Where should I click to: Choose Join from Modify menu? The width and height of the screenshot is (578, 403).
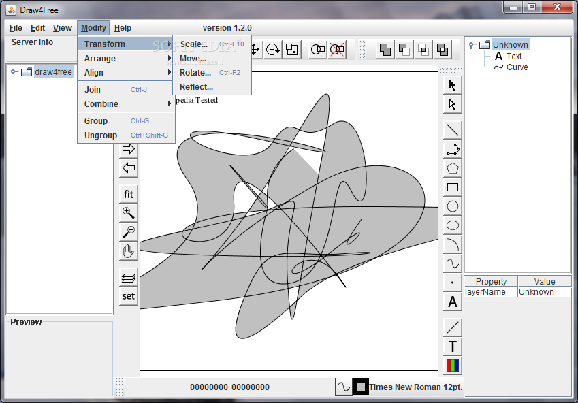[x=125, y=90]
